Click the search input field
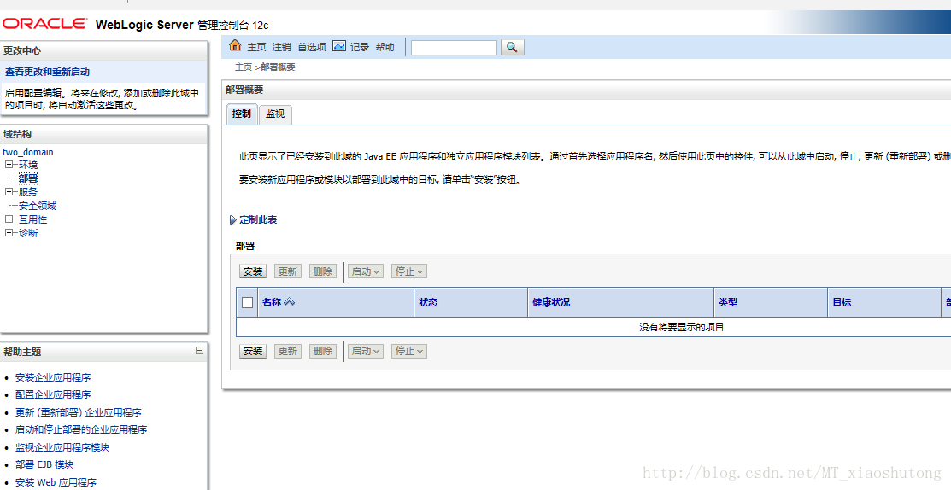This screenshot has width=951, height=490. click(x=454, y=47)
